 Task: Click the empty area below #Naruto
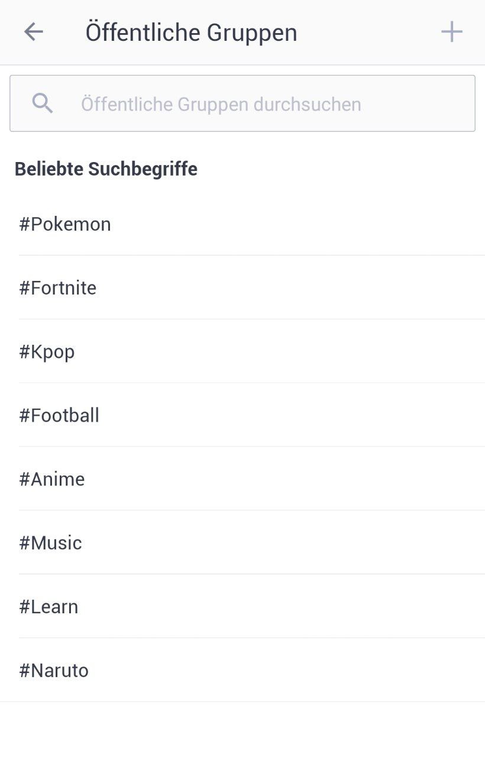tap(242, 730)
